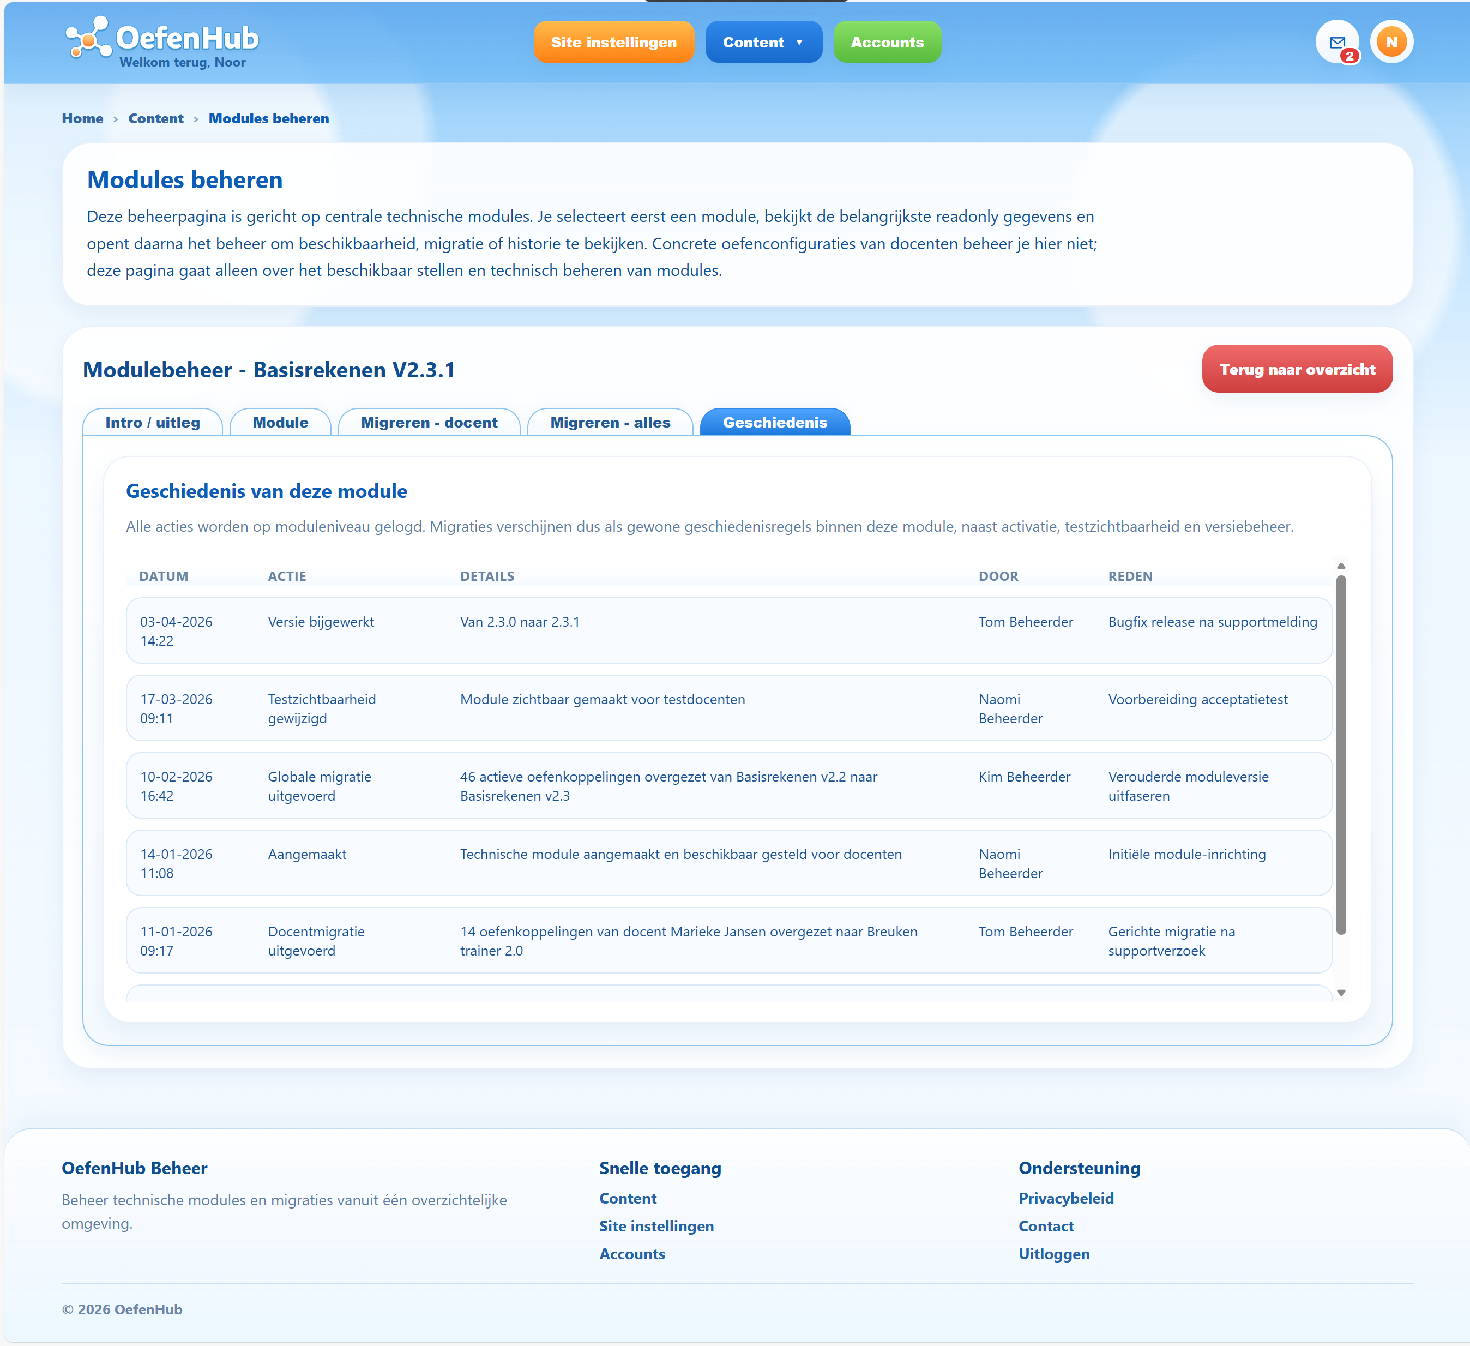Select the 'Aangemaakt' action cell
The image size is (1470, 1346).
click(x=307, y=854)
